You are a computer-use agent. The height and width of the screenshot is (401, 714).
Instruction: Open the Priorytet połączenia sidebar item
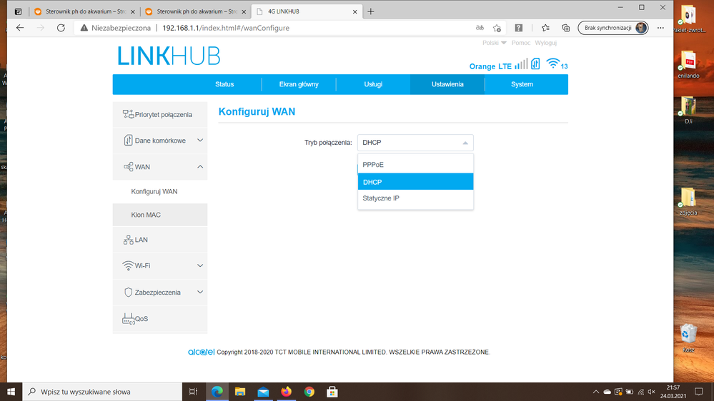click(x=160, y=115)
